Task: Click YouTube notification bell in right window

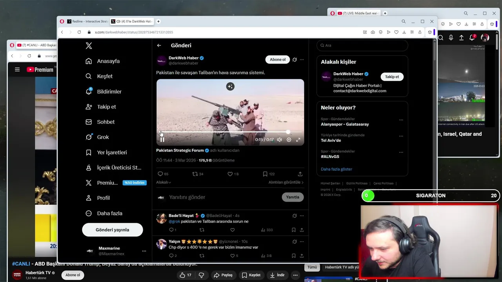Action: [473, 38]
